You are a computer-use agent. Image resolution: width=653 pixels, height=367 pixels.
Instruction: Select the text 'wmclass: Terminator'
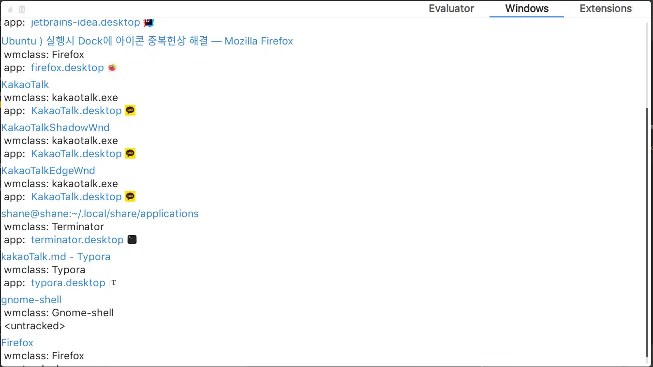coord(54,227)
